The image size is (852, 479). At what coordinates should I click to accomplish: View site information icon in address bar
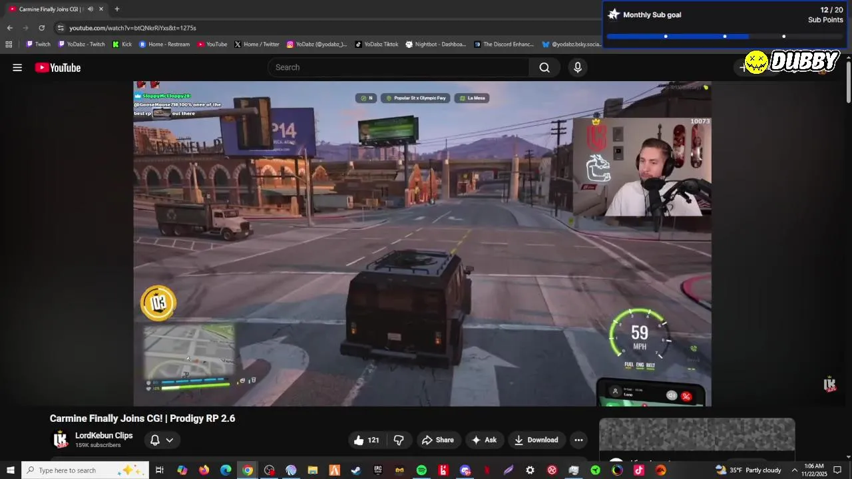61,28
